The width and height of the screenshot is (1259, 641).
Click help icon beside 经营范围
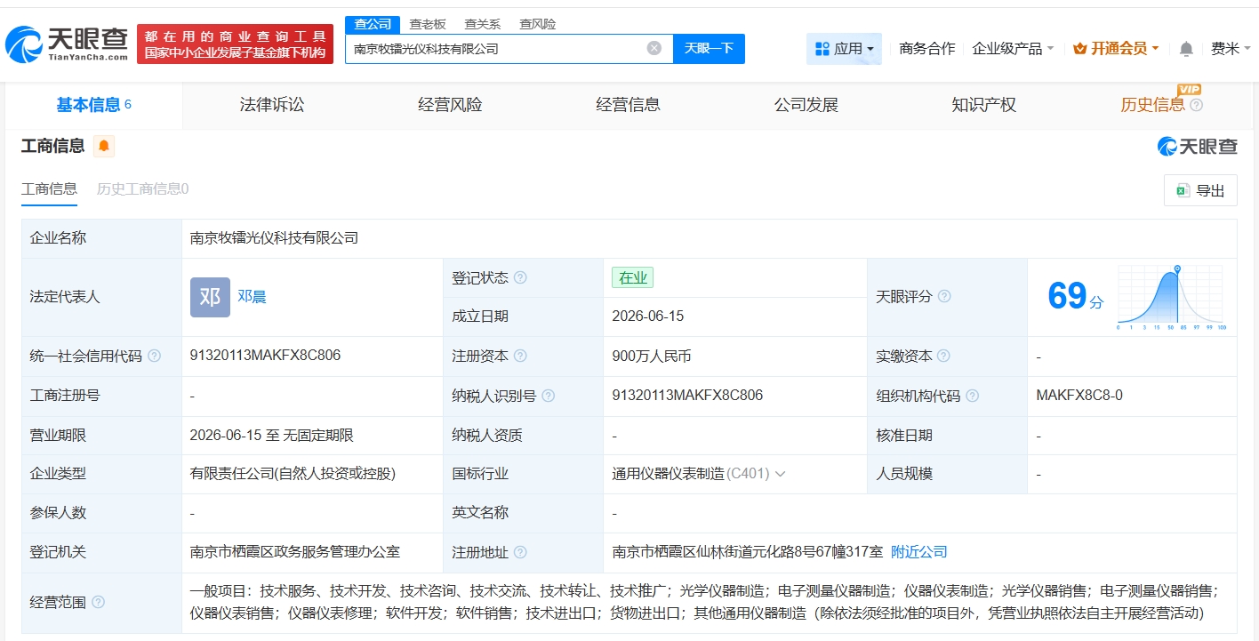(x=98, y=602)
